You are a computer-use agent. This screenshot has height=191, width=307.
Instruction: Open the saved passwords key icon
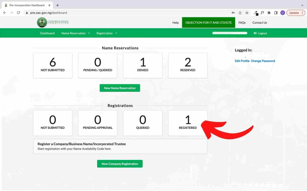(x=233, y=13)
